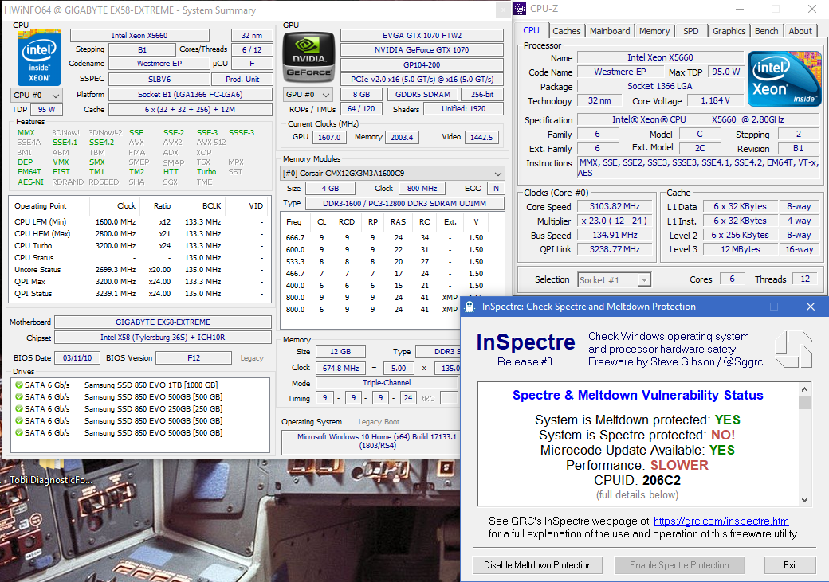829x582 pixels.
Task: Open the Socket #1 selection dropdown in CPU-Z
Action: [x=614, y=280]
